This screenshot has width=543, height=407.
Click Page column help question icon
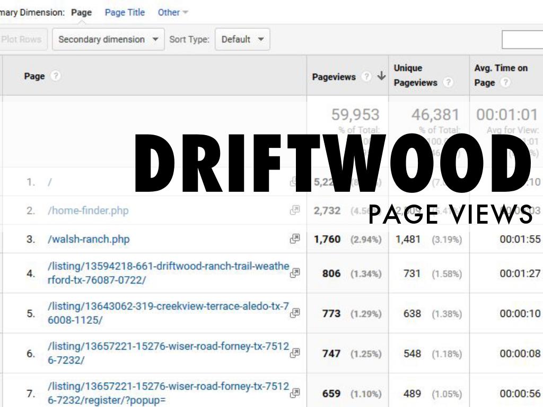(56, 76)
